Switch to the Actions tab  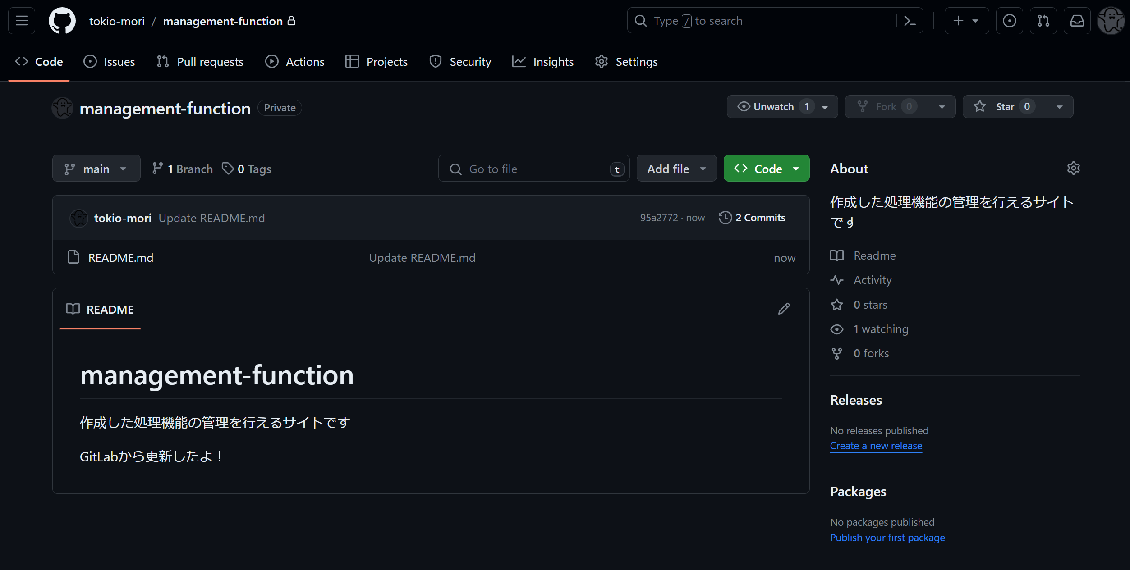pos(295,62)
